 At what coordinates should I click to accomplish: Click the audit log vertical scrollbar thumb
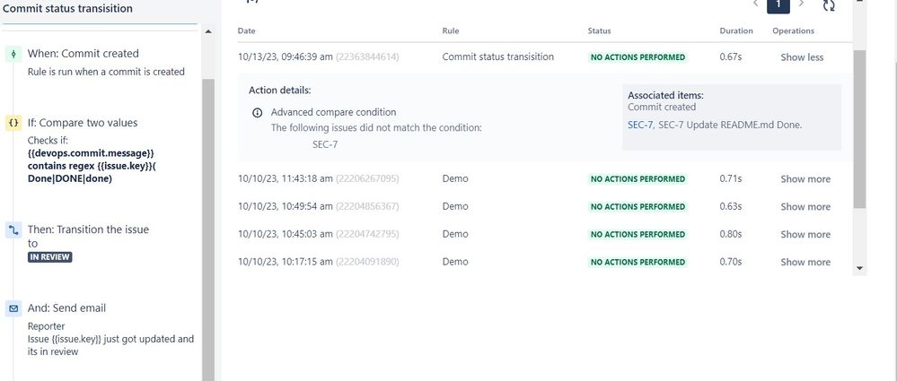coord(860,128)
